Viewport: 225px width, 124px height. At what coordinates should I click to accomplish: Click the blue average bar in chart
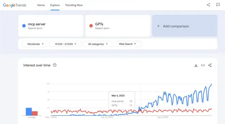pyautogui.click(x=29, y=112)
